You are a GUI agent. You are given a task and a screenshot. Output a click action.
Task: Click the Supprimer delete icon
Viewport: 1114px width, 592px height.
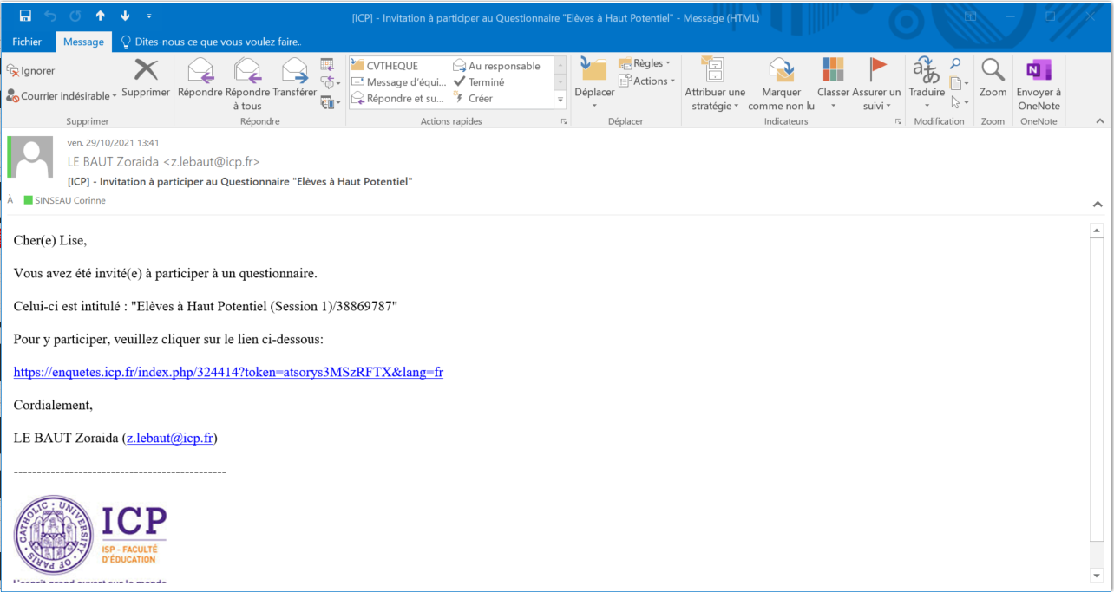tap(146, 71)
